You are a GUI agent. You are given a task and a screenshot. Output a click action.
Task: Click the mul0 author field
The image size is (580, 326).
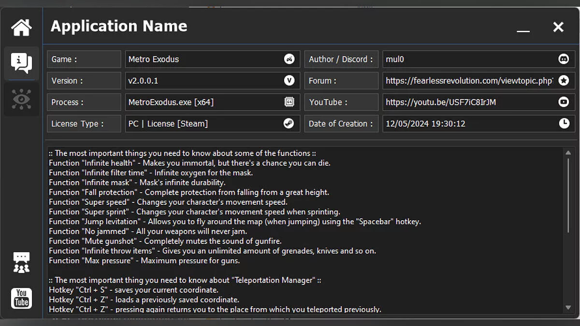coord(479,59)
